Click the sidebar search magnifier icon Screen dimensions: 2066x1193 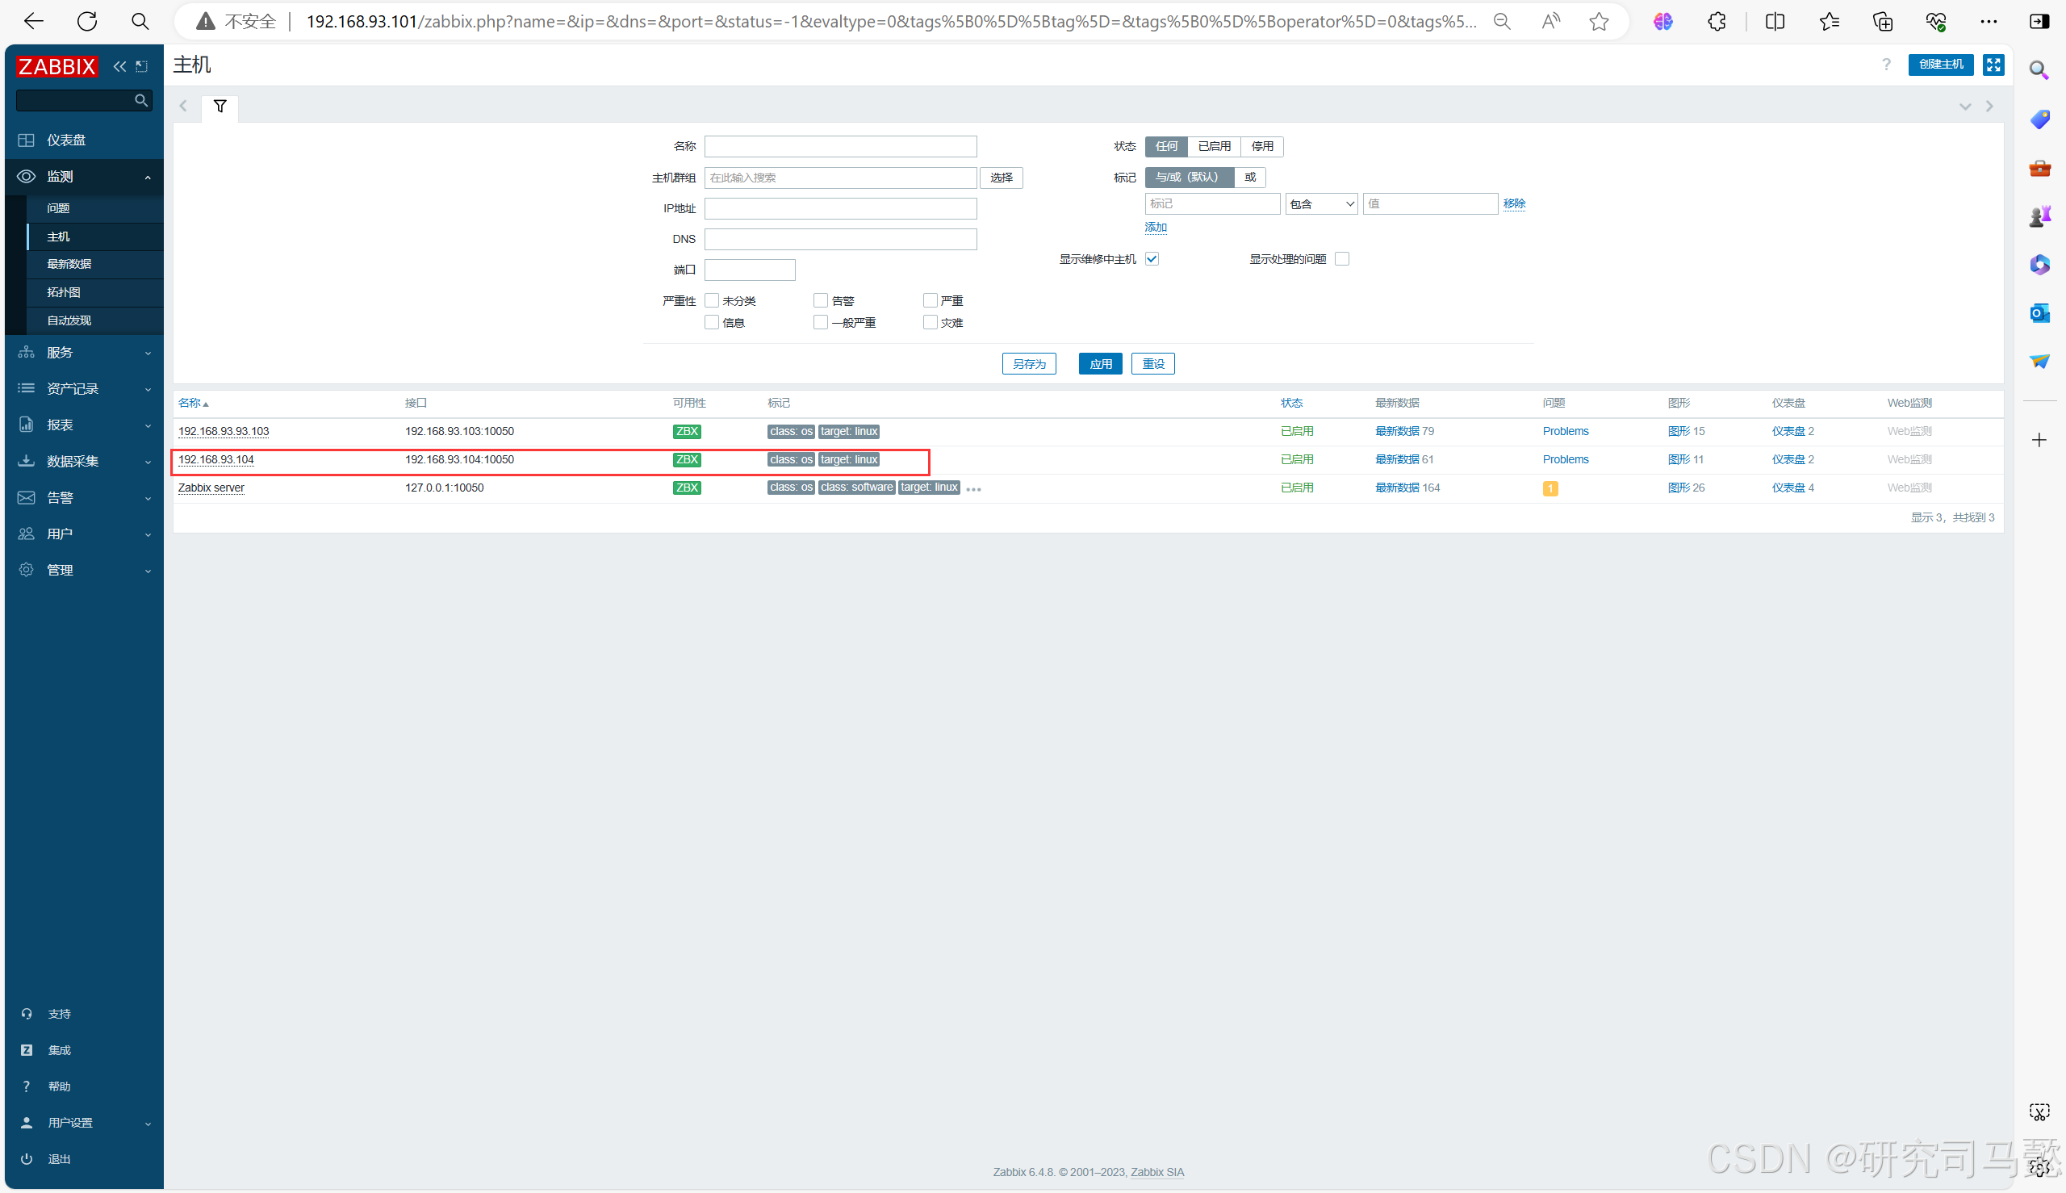point(141,100)
